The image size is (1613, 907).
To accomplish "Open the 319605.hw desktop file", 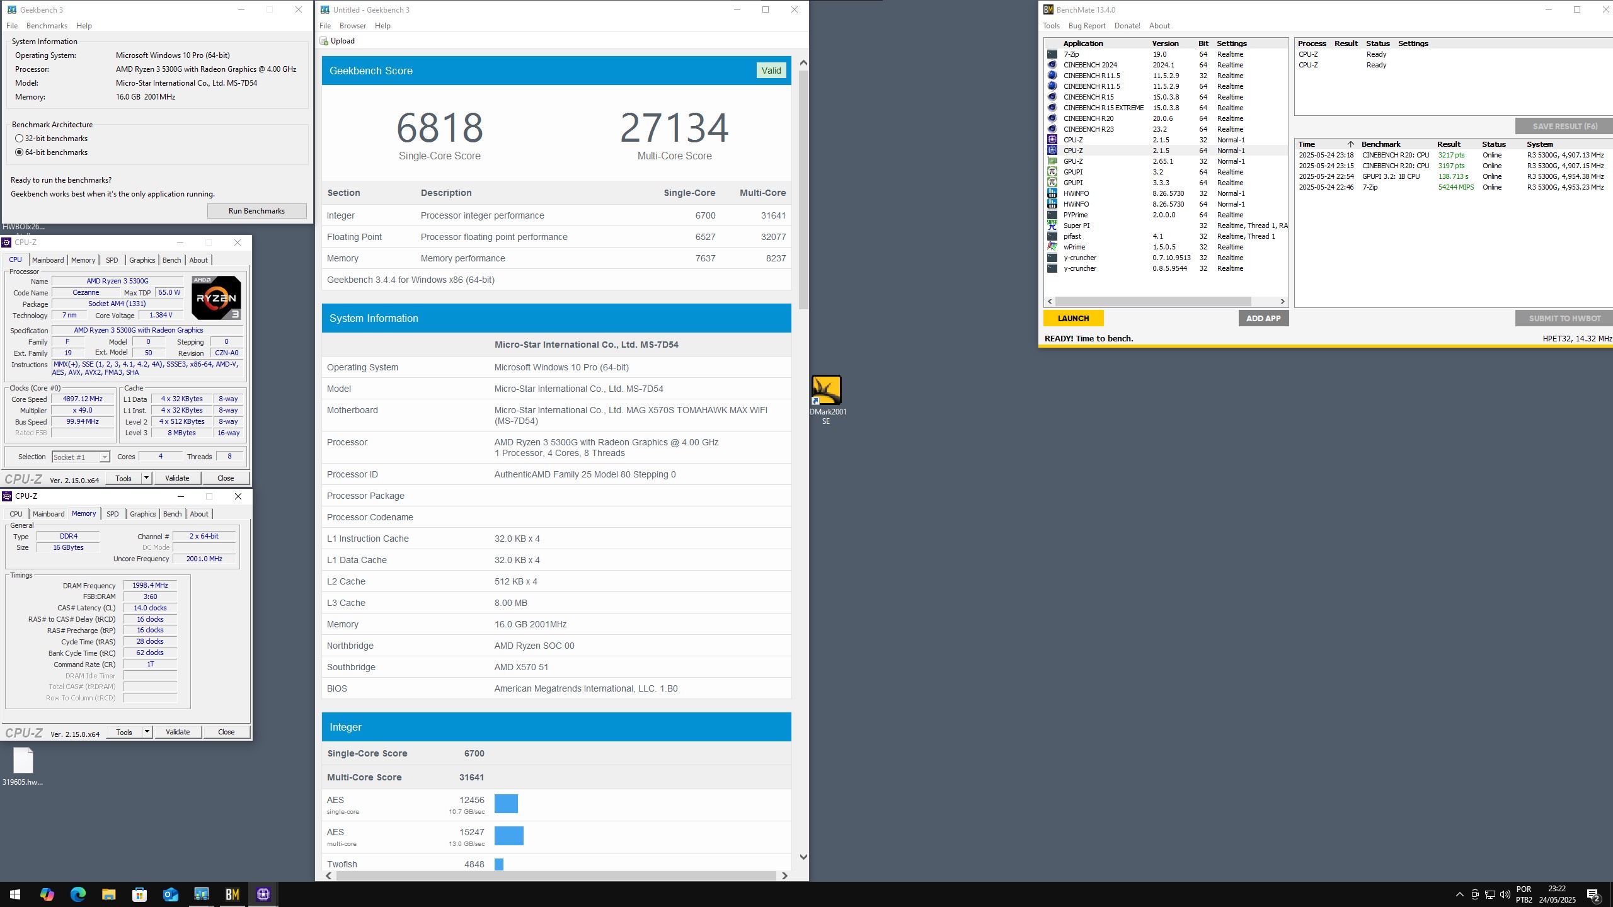I will [23, 767].
